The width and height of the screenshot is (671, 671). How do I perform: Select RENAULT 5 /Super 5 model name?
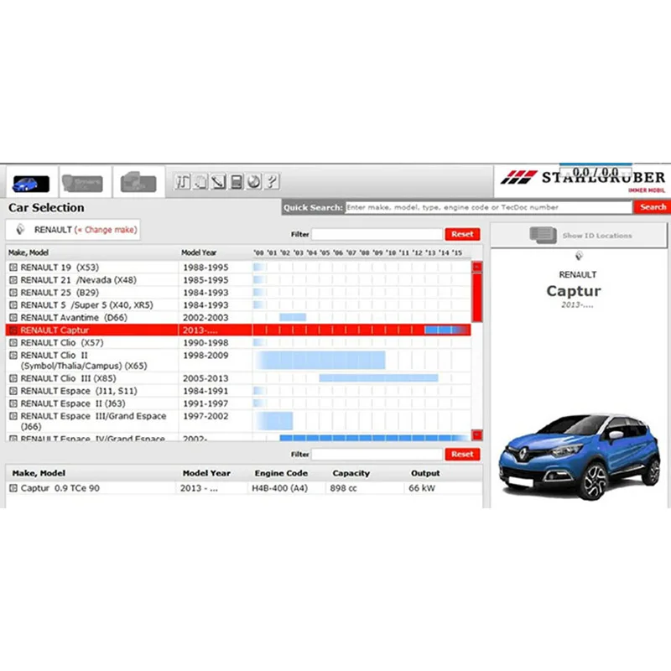click(86, 305)
